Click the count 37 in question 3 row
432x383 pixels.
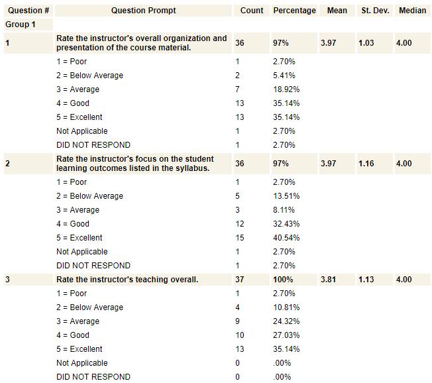pyautogui.click(x=239, y=280)
